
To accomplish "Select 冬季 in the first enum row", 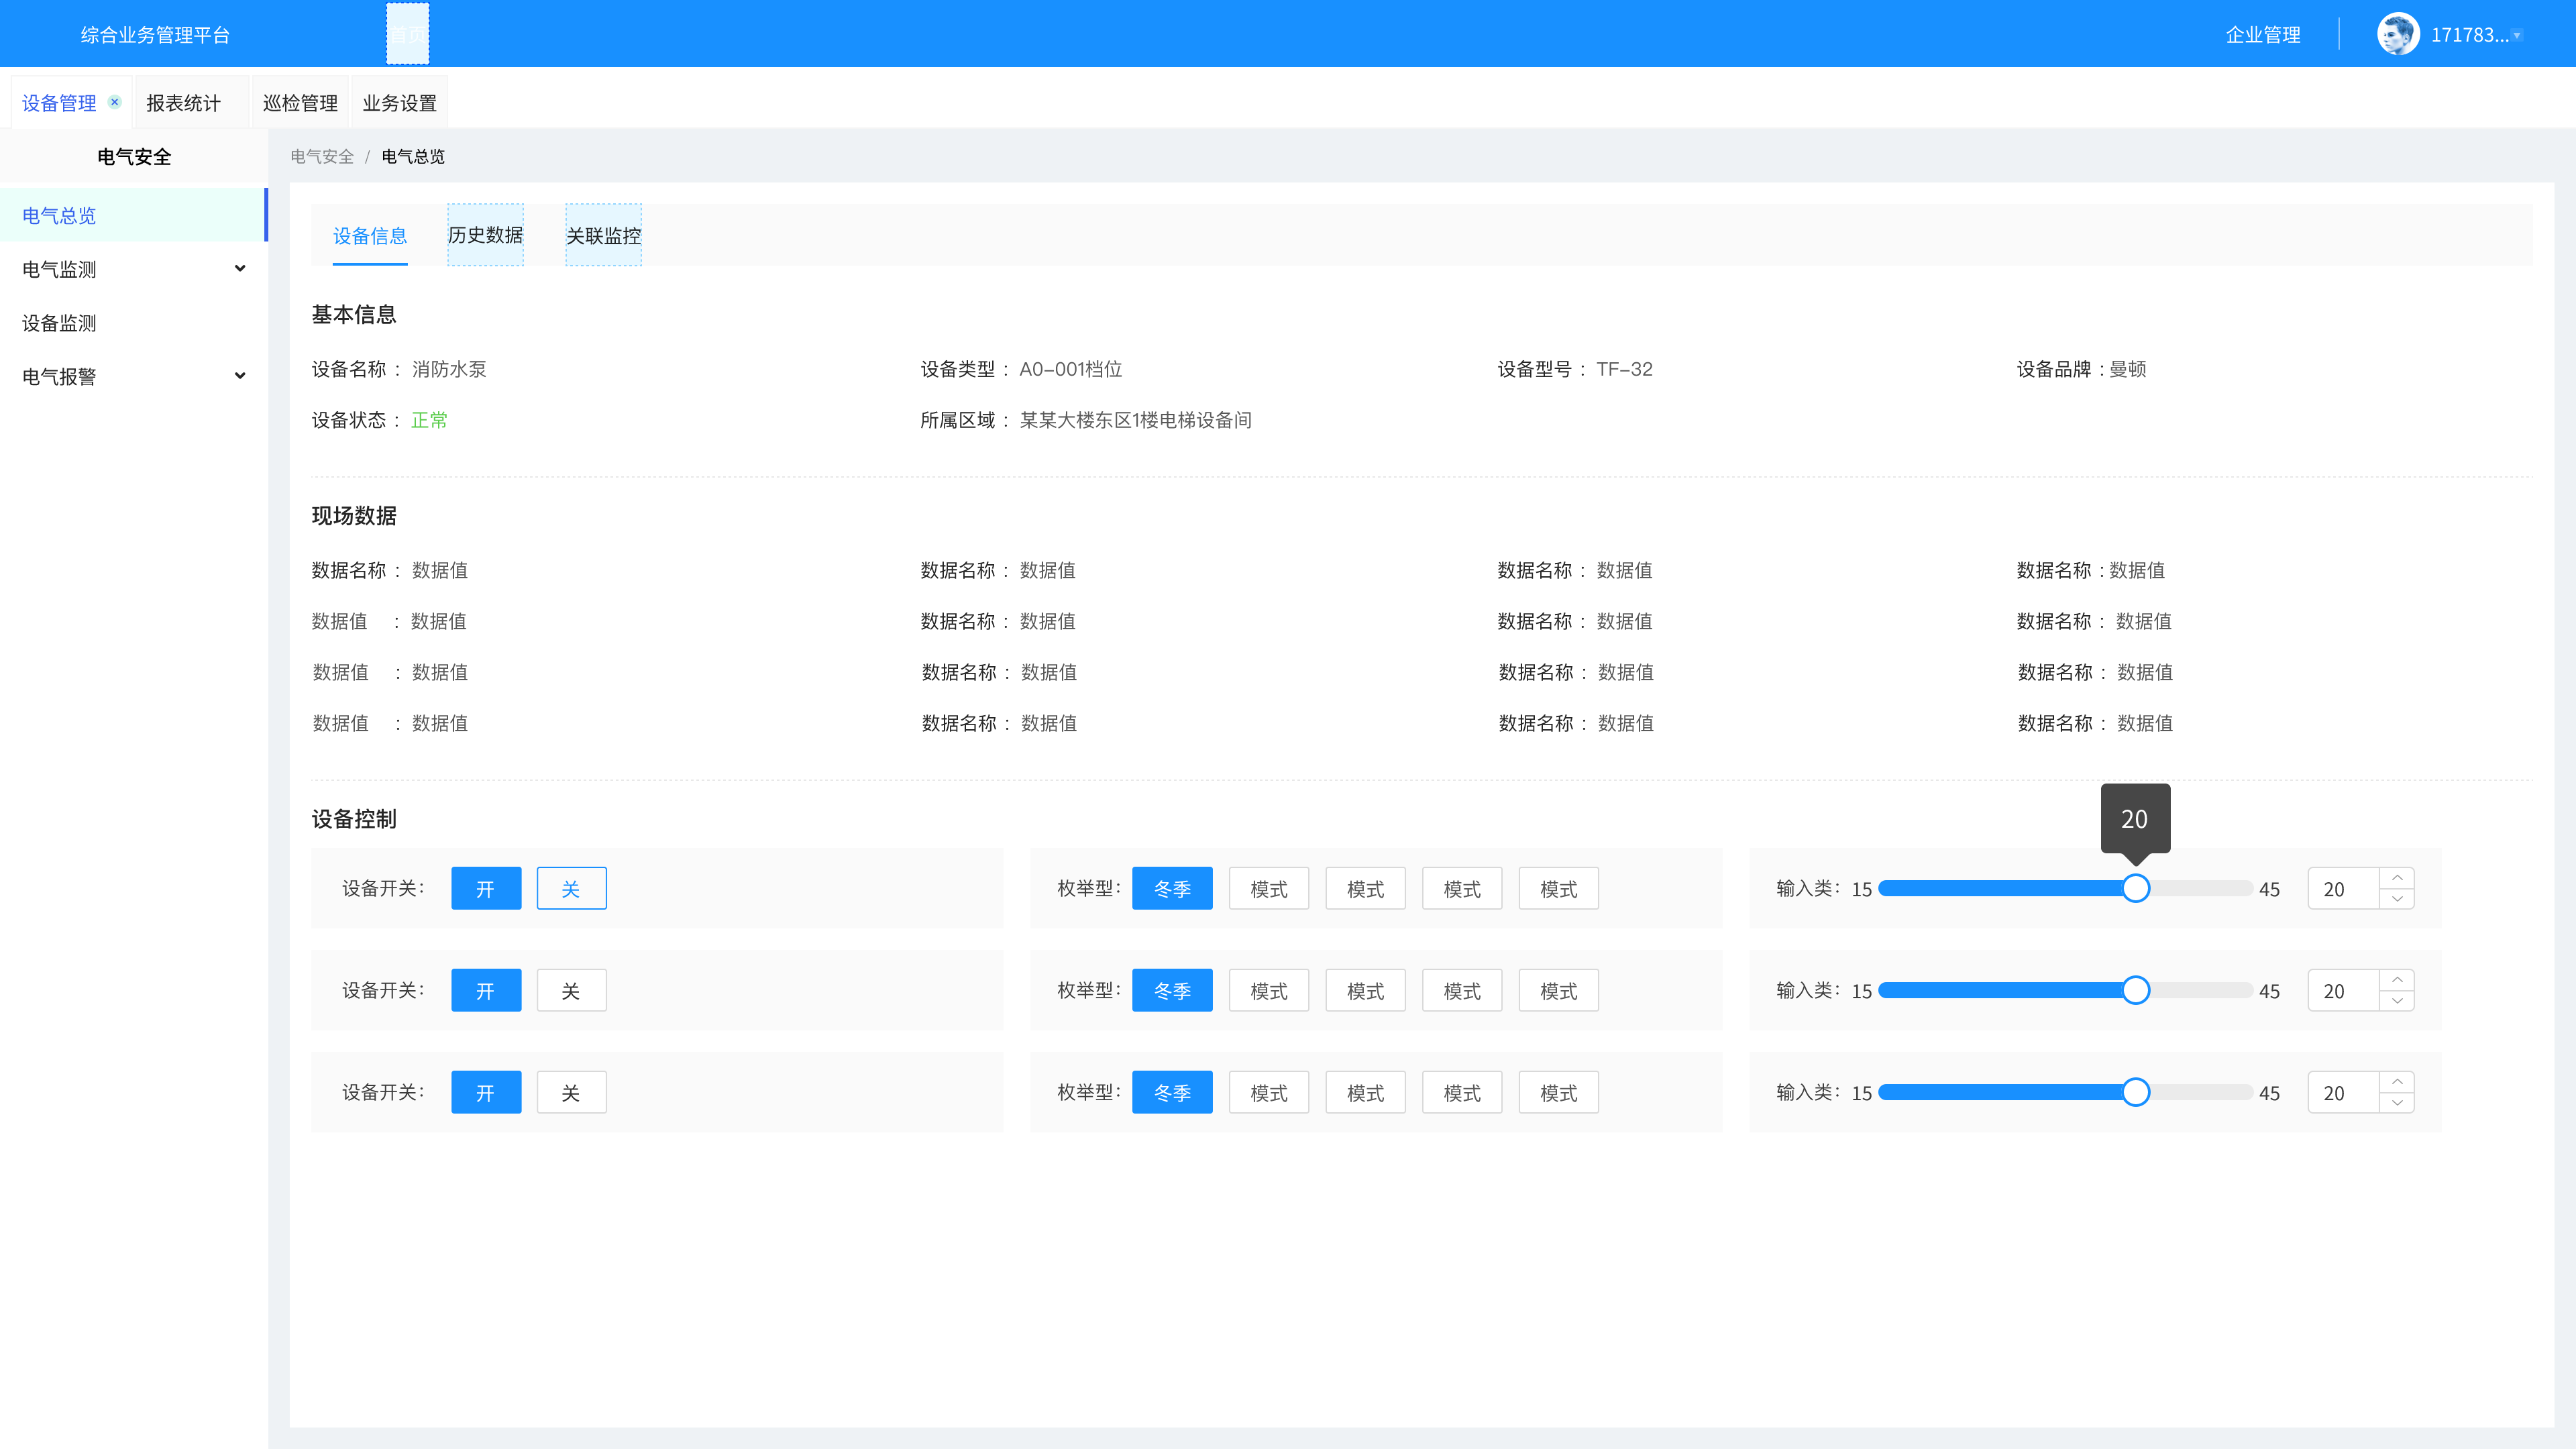I will coord(1172,888).
